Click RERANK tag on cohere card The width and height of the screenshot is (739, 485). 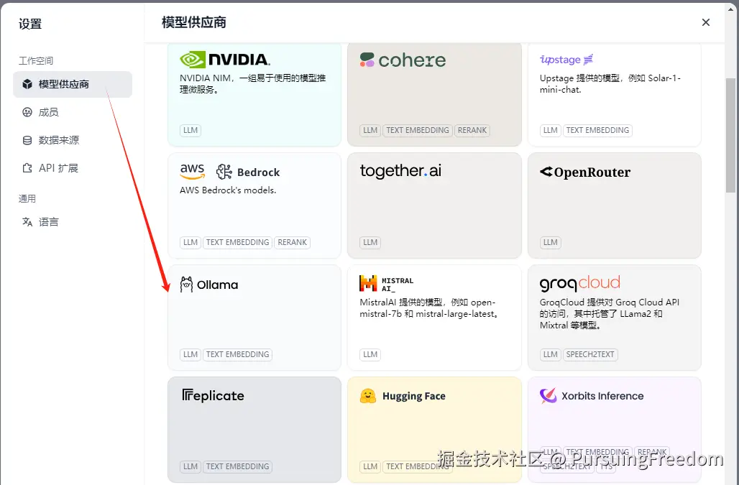pos(472,131)
